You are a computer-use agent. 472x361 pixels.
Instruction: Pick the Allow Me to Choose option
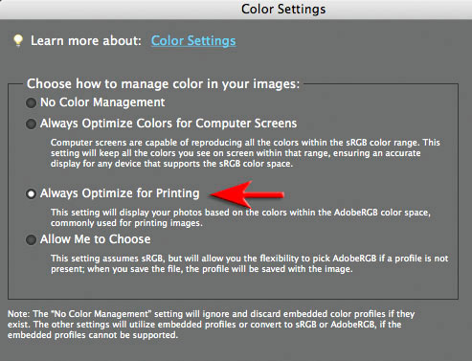(x=31, y=239)
